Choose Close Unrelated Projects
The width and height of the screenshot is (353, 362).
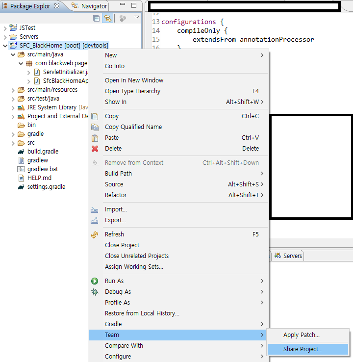[x=179, y=256]
